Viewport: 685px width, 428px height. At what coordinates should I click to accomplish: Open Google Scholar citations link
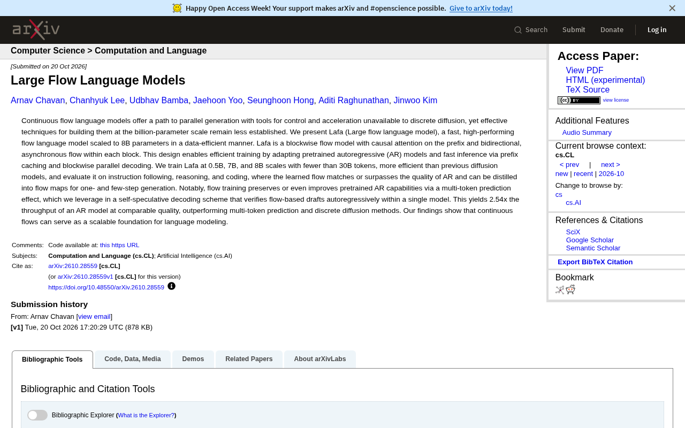(x=590, y=240)
